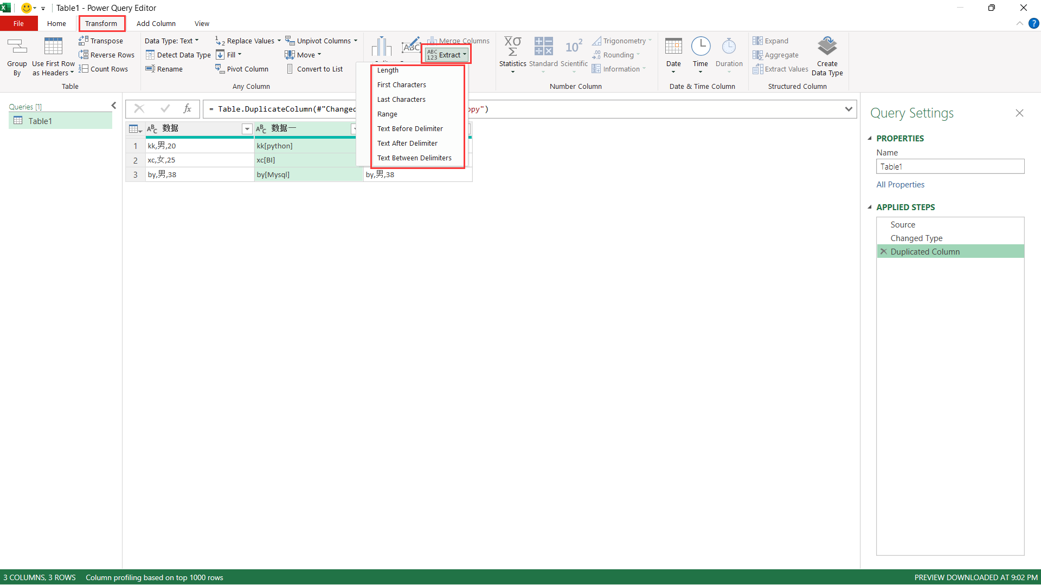
Task: Switch to the Add Column tab
Action: [156, 23]
